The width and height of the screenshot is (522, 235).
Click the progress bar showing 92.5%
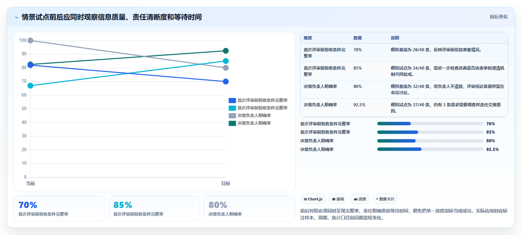click(x=430, y=149)
